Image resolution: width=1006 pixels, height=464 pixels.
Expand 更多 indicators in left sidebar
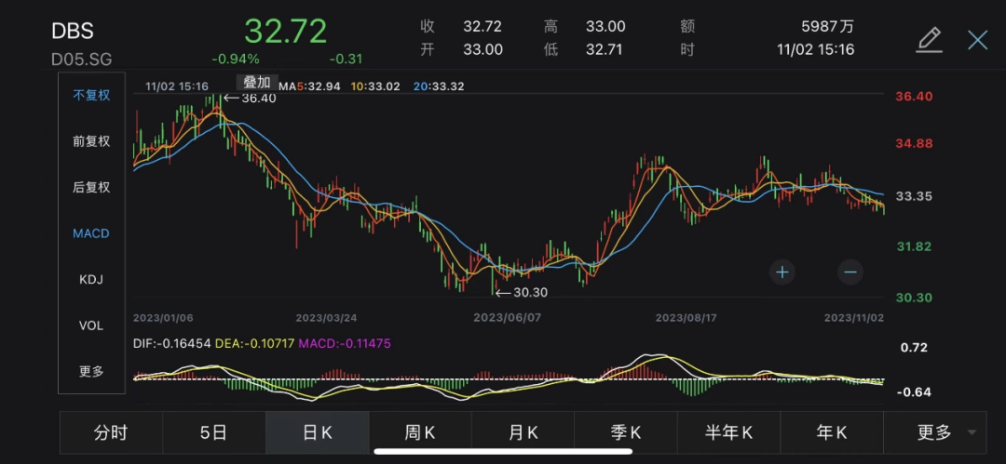click(91, 371)
